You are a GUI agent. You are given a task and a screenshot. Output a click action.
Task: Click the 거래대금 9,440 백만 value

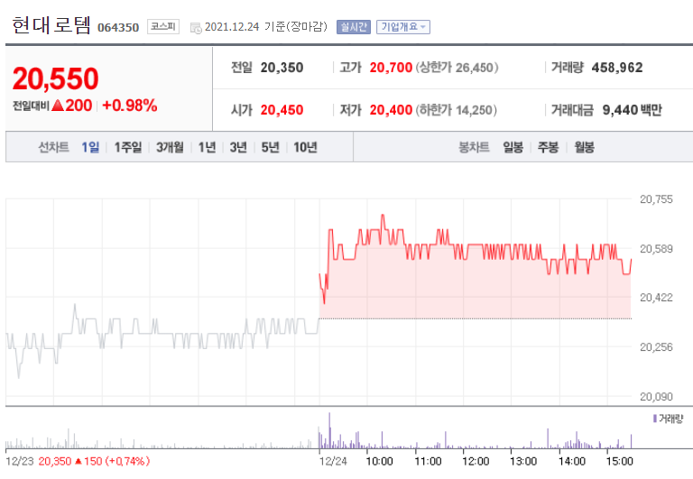coord(632,109)
